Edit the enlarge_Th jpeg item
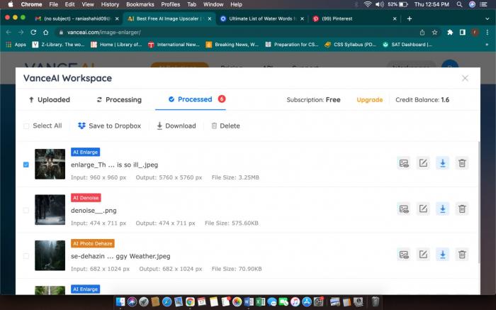Image resolution: width=496 pixels, height=310 pixels. (x=423, y=163)
